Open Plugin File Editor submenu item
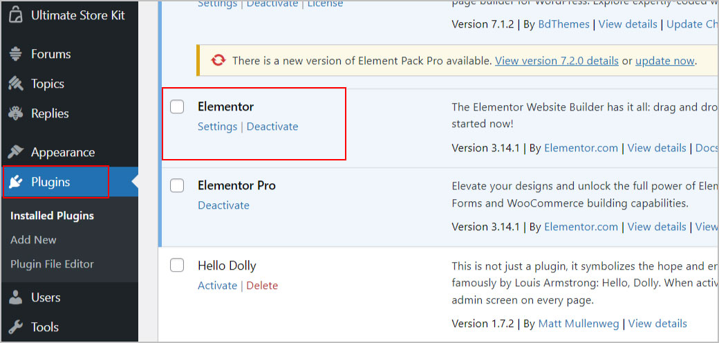Image resolution: width=719 pixels, height=343 pixels. point(52,264)
